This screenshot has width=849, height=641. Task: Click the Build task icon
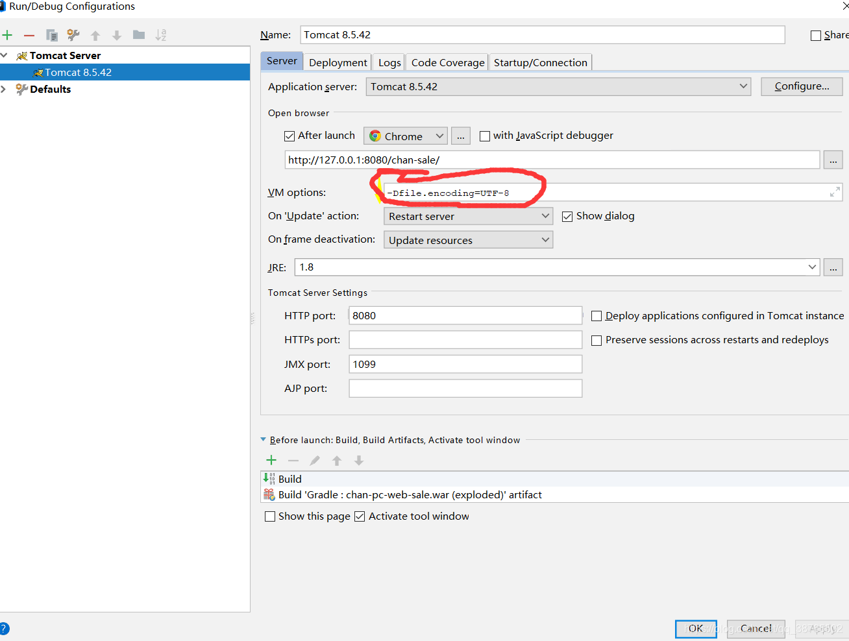pyautogui.click(x=269, y=479)
